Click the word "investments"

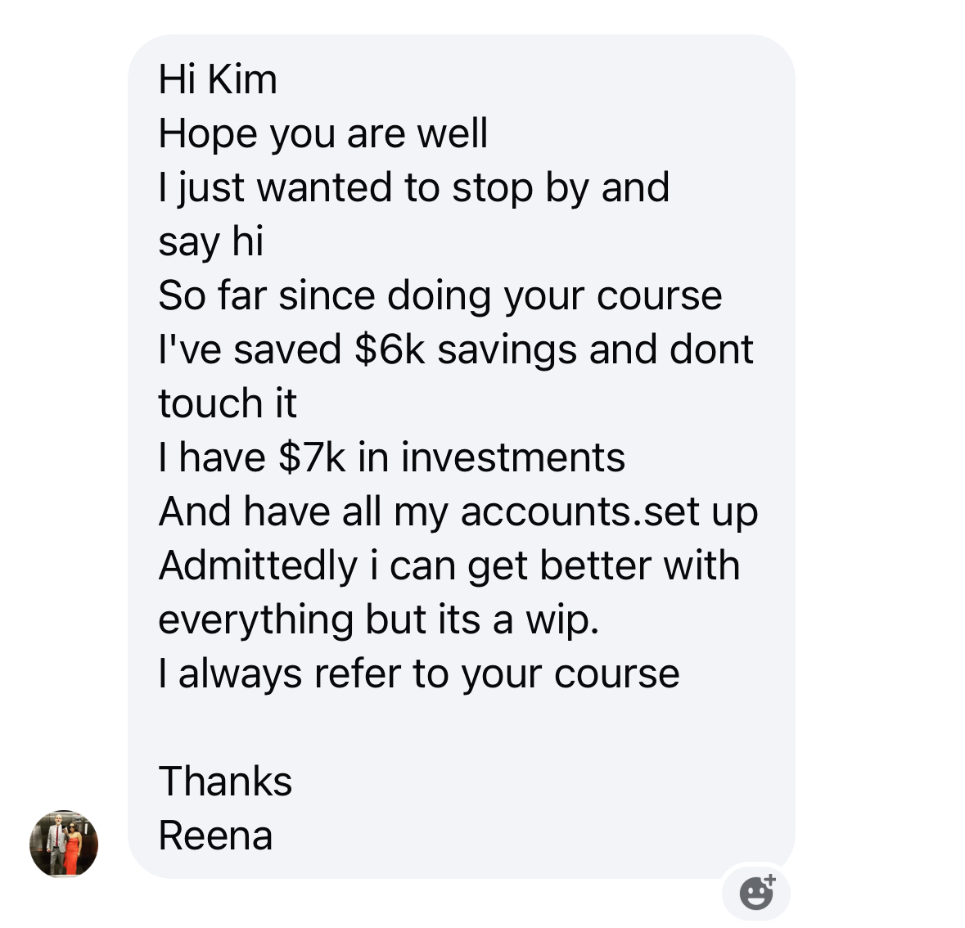point(513,457)
